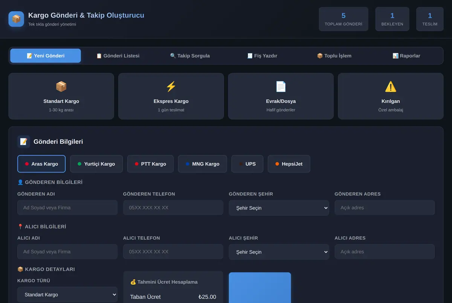Screen dimensions: 452x303
Task: Focus the Alıcı Telefon field
Action: click(173, 251)
